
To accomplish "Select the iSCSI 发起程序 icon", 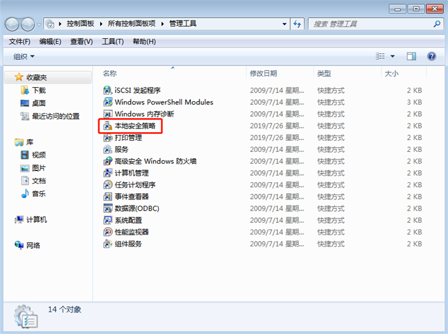I will tap(108, 90).
